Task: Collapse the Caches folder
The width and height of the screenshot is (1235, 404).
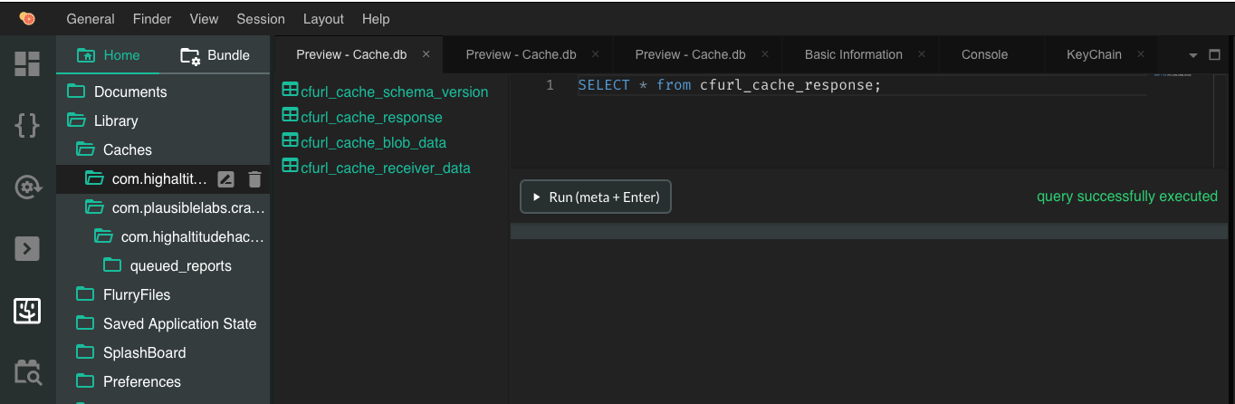Action: click(x=127, y=149)
